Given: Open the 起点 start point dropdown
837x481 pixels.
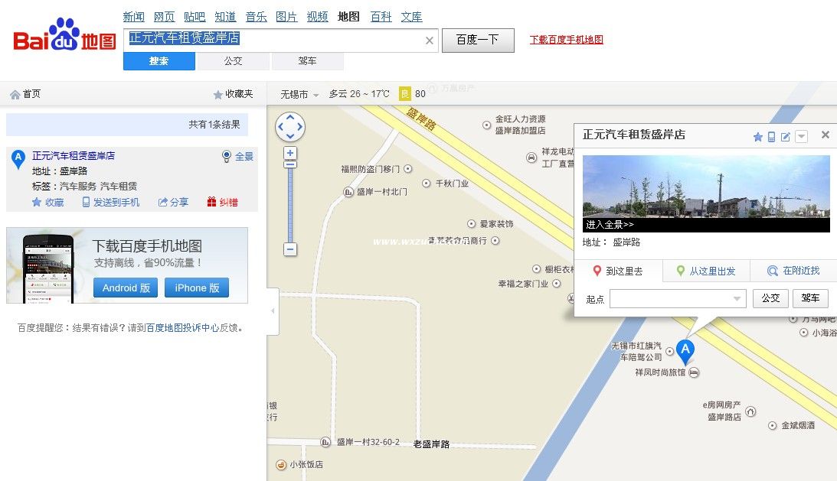Looking at the screenshot, I should 737,299.
